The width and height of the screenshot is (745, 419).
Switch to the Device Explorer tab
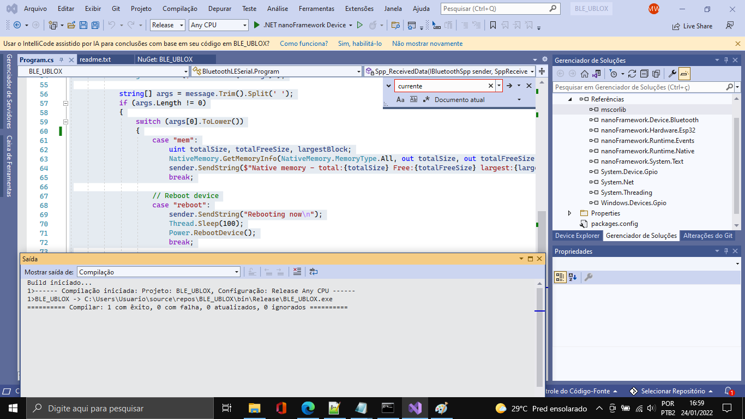pos(577,236)
